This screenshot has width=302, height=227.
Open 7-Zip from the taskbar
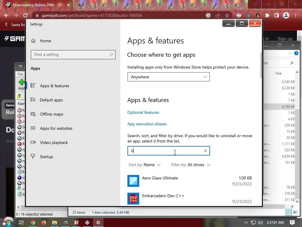65,223
